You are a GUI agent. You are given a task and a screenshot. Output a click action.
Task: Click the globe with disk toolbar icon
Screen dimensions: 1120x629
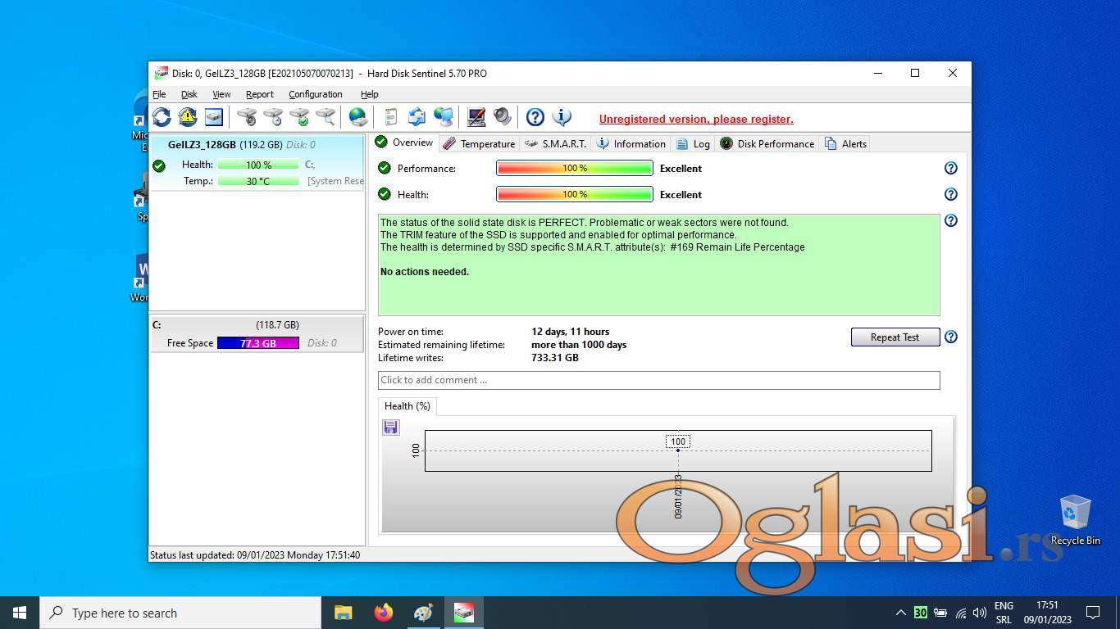[x=358, y=117]
